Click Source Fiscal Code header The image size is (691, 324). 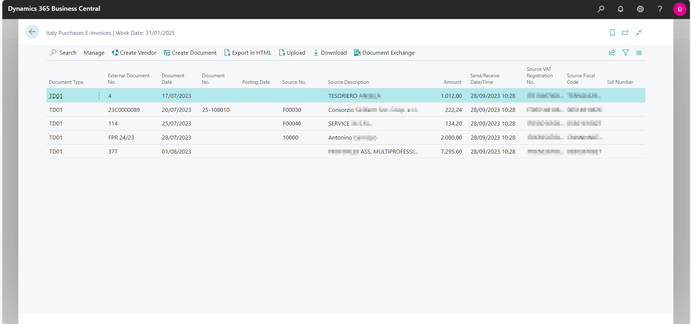(x=581, y=79)
